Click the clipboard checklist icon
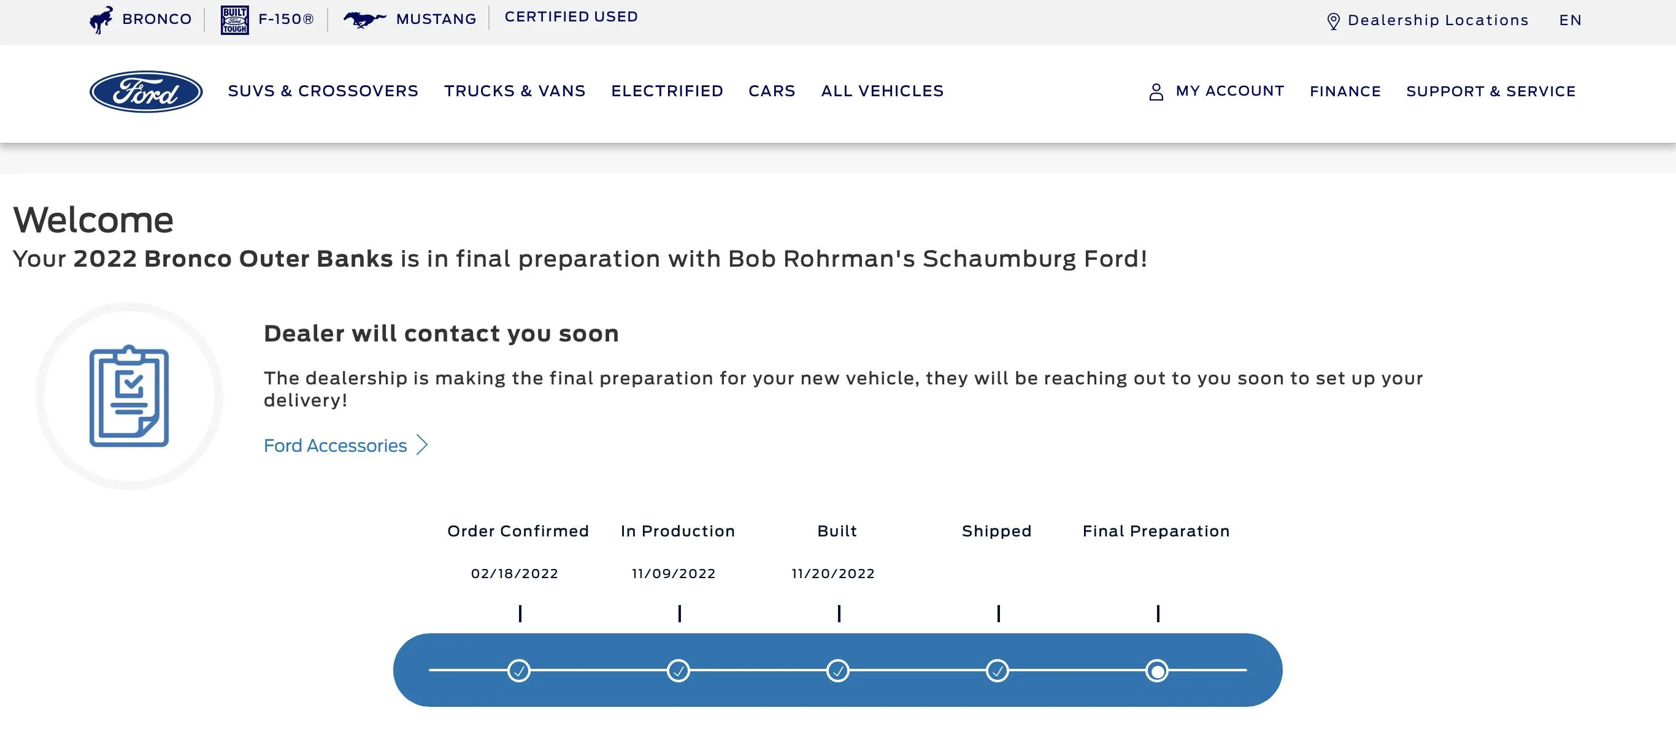Image resolution: width=1676 pixels, height=732 pixels. coord(129,396)
